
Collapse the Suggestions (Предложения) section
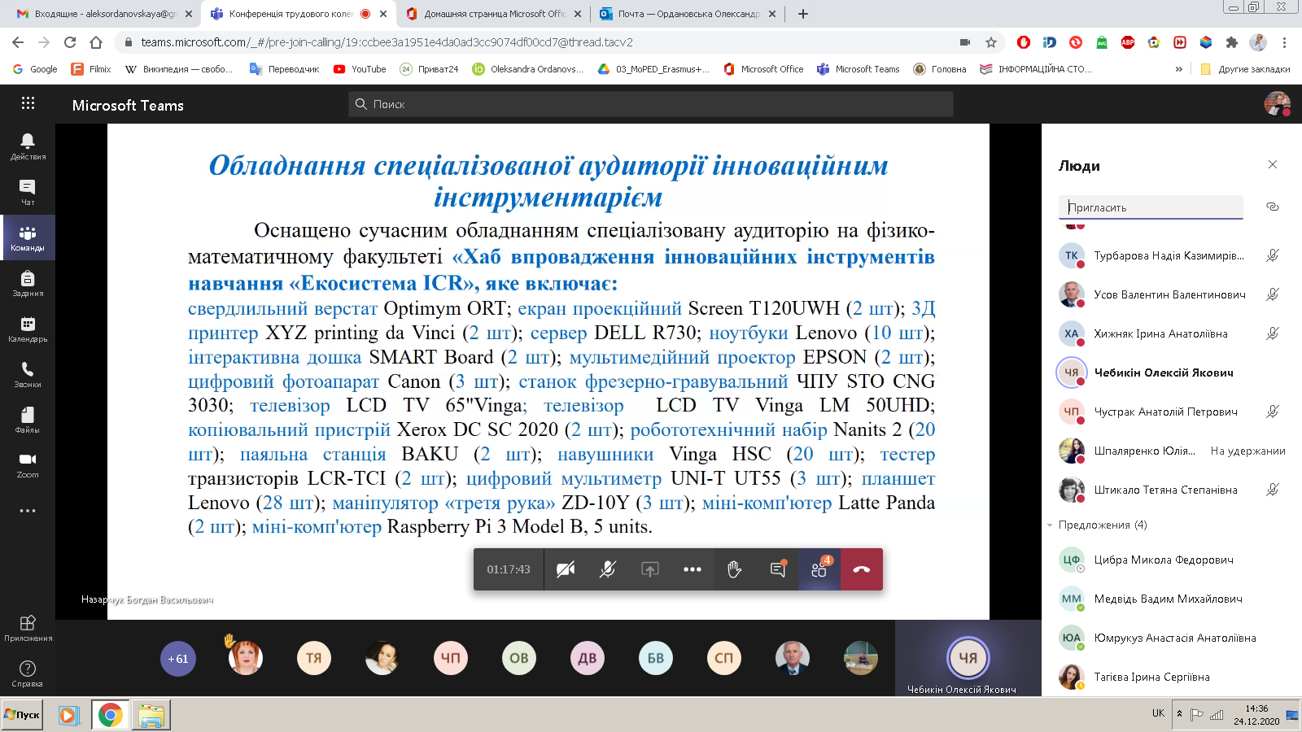tap(1050, 525)
